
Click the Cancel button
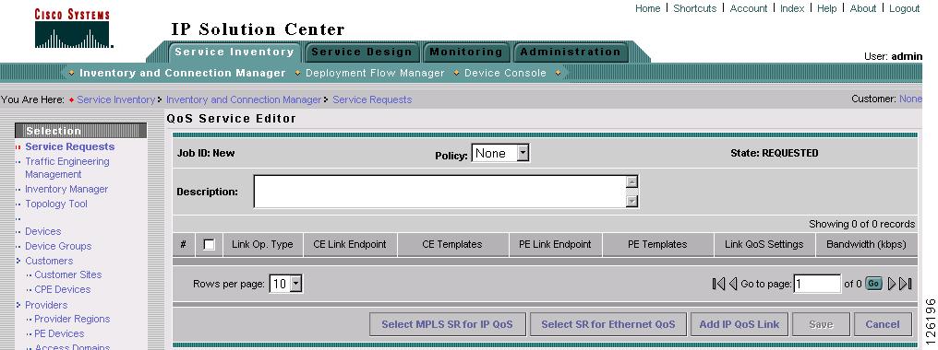(883, 324)
